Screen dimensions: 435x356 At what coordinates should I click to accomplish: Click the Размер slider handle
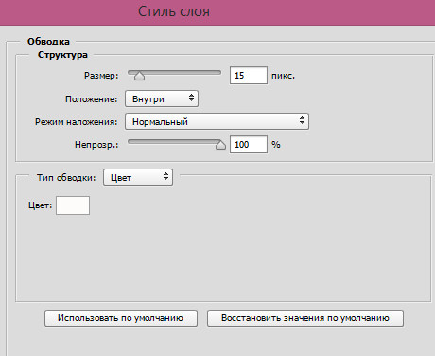[x=139, y=76]
